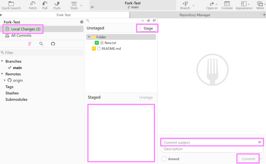Pull changes with the Pull button

tap(45, 6)
